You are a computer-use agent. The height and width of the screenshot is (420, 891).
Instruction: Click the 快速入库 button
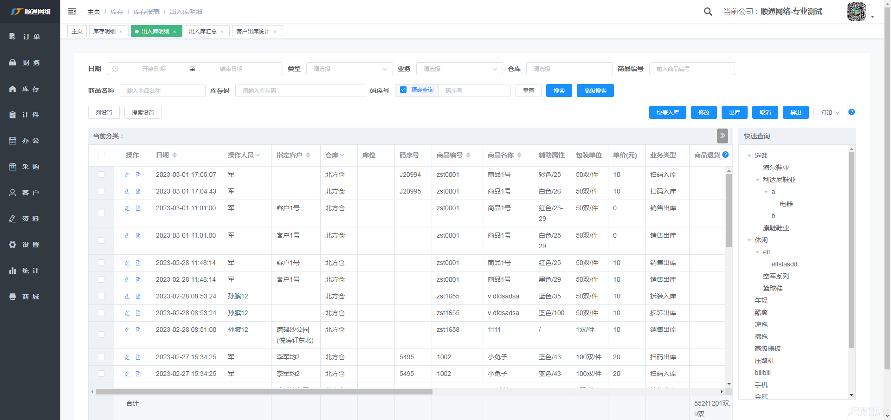tap(668, 112)
